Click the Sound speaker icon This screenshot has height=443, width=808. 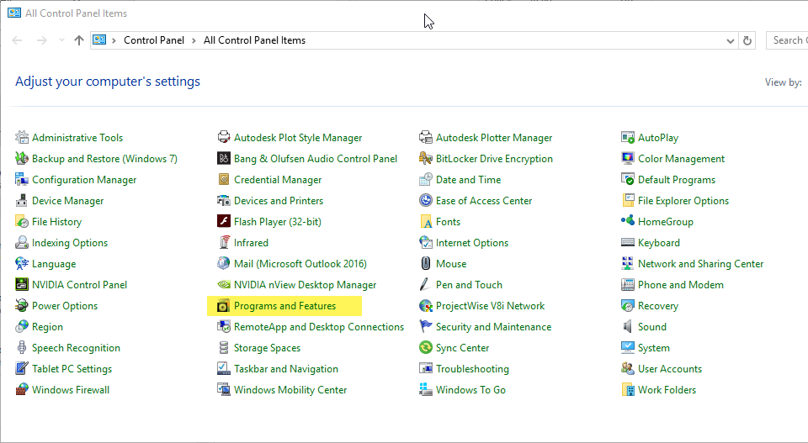coord(628,327)
